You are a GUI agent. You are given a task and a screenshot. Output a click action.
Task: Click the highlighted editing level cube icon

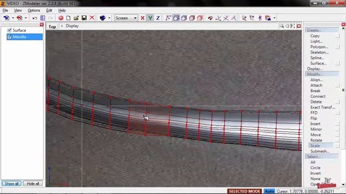click(176, 18)
